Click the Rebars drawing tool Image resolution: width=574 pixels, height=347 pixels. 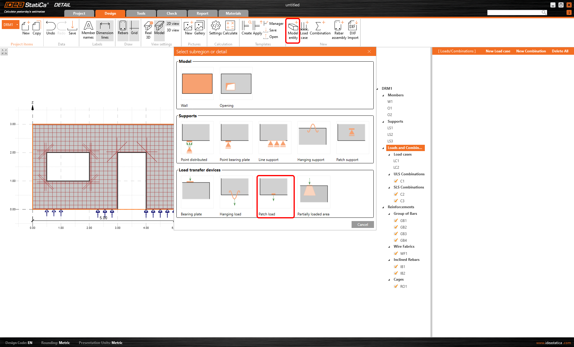click(x=123, y=29)
